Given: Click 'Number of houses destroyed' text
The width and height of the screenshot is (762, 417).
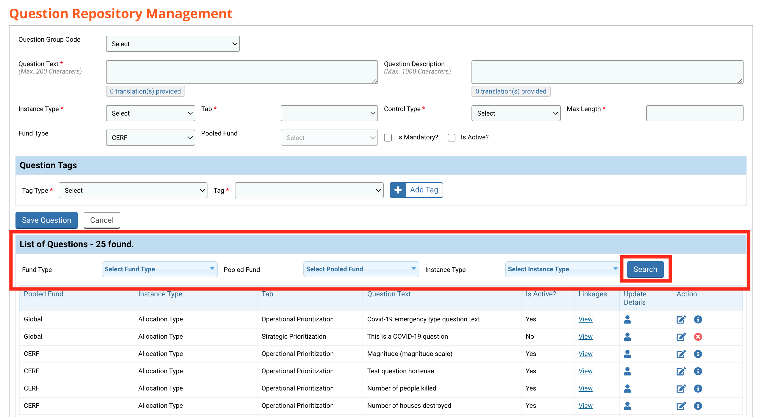Looking at the screenshot, I should point(409,406).
